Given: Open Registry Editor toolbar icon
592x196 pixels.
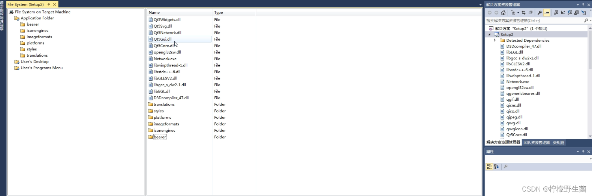Looking at the screenshot, I should [x=563, y=13].
